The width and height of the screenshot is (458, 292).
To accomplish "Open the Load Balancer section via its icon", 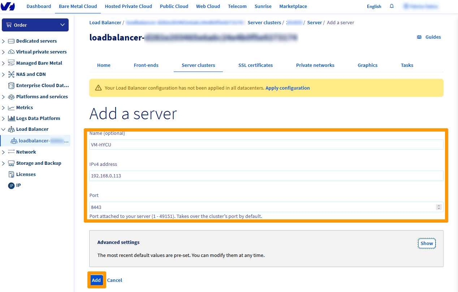I will coord(11,129).
